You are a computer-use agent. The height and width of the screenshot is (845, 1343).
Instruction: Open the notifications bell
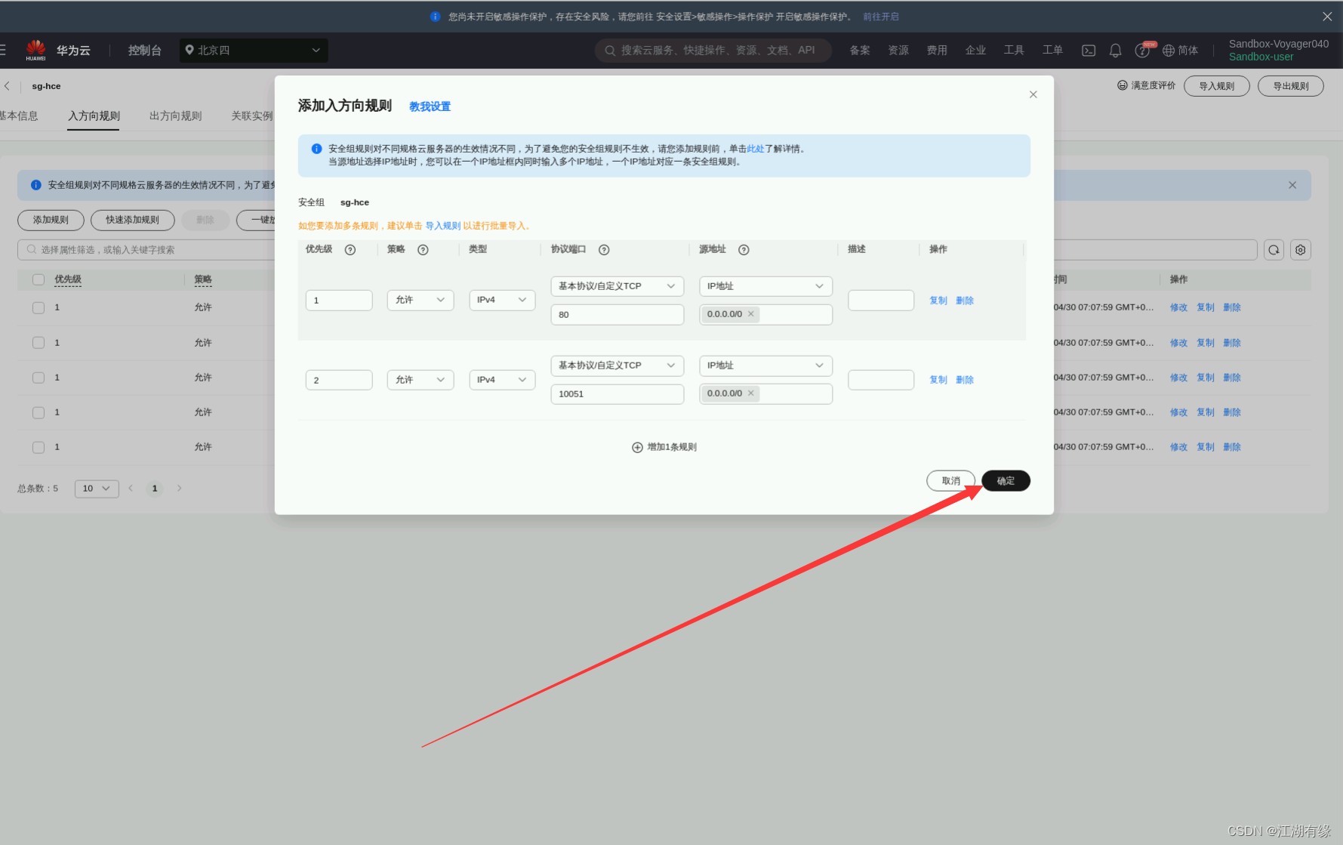coord(1115,51)
